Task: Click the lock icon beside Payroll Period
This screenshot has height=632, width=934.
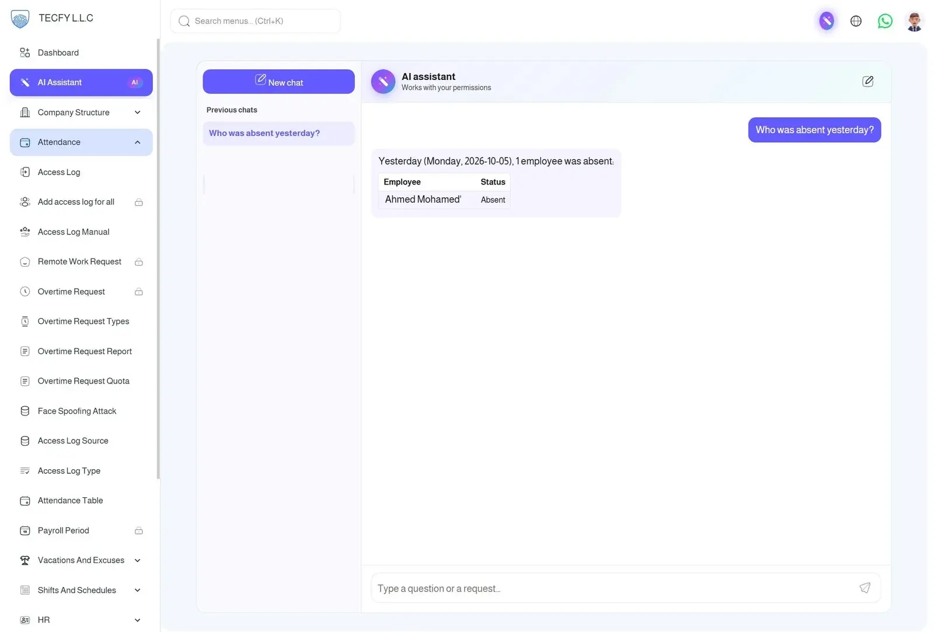Action: 139,531
